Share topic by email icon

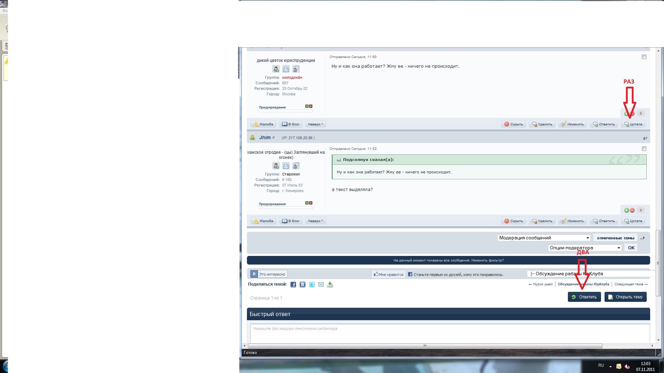(x=321, y=285)
